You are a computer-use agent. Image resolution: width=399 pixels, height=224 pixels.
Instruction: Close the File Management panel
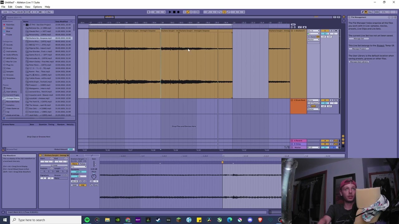[x=349, y=17]
